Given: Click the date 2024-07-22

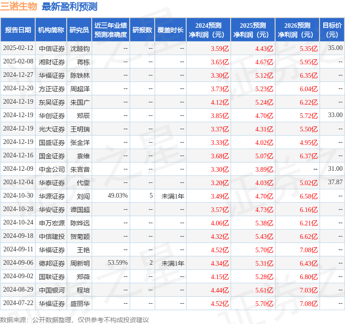Looking at the screenshot, I should tap(18, 303).
